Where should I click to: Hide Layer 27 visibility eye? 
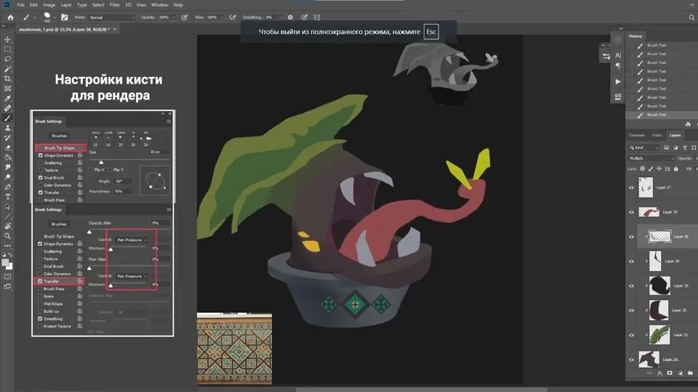pos(631,187)
